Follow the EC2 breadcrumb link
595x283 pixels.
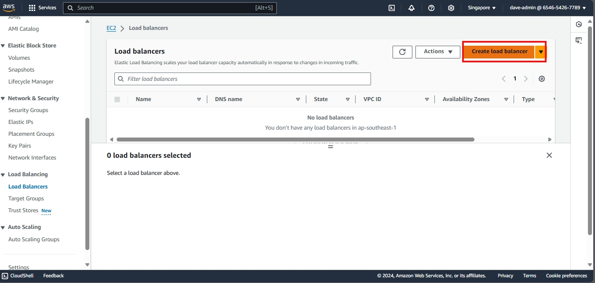[x=111, y=28]
